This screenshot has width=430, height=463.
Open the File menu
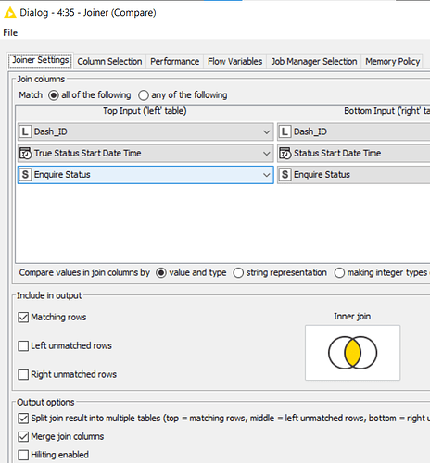click(x=10, y=32)
